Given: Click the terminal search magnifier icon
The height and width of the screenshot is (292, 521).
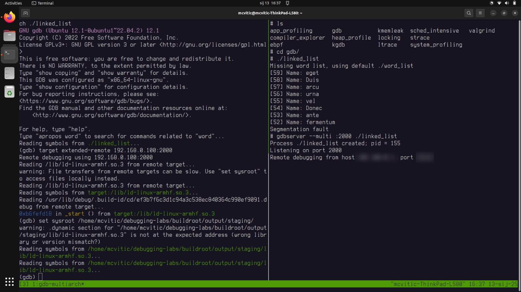Looking at the screenshot, I should [469, 13].
